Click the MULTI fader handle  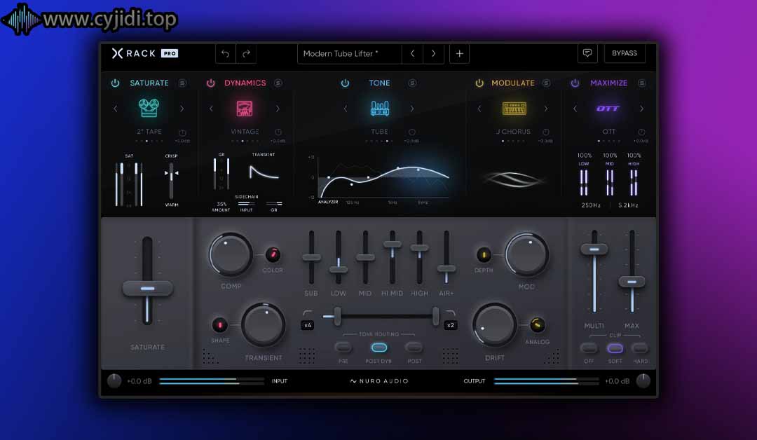[x=594, y=249]
